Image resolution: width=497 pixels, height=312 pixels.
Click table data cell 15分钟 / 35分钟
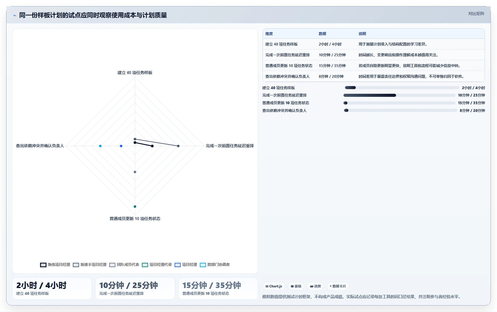tap(332, 66)
